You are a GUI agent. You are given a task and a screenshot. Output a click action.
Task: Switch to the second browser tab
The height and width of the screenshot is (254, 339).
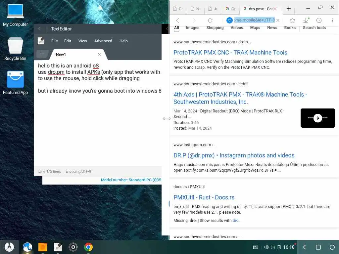[196, 9]
